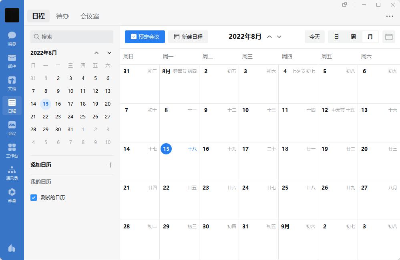Go to previous month in mini calendar
This screenshot has height=260, width=400.
coord(96,53)
